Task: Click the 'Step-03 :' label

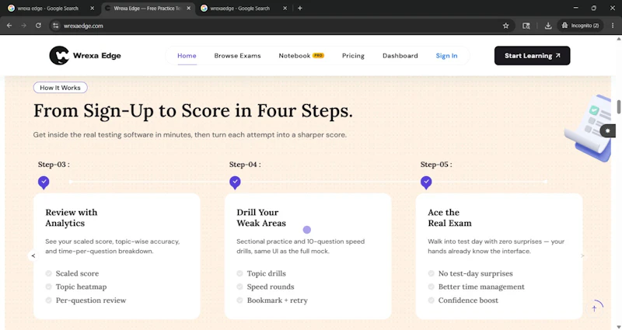Action: point(54,165)
